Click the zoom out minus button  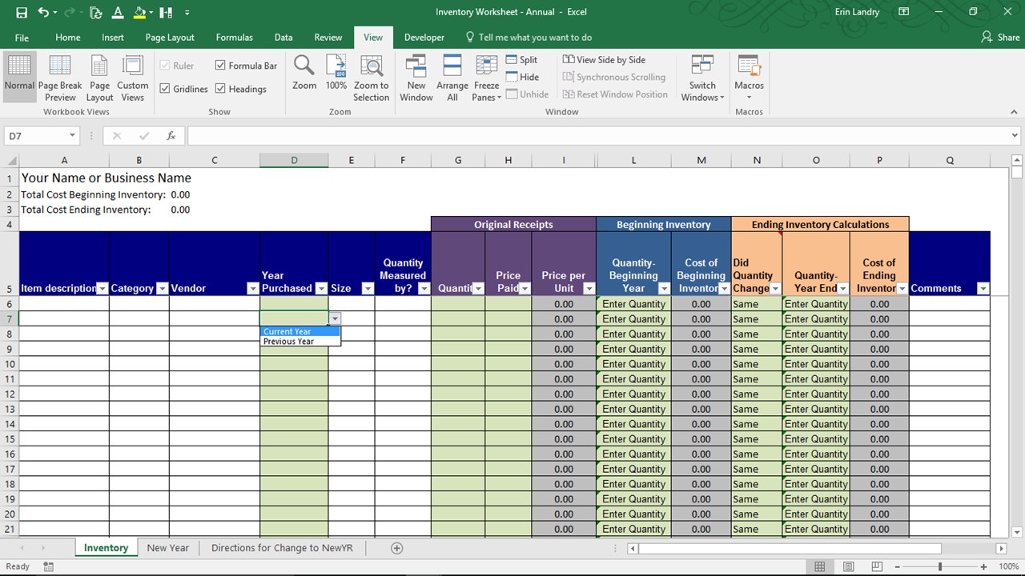click(899, 566)
